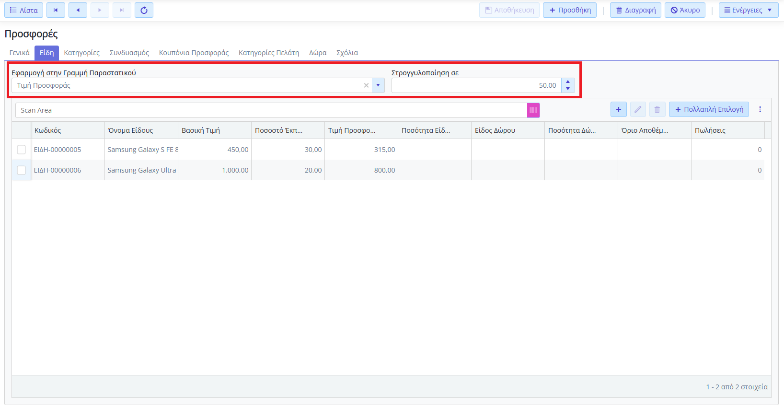784x408 pixels.
Task: Click the plus icon to add grid row
Action: 618,109
